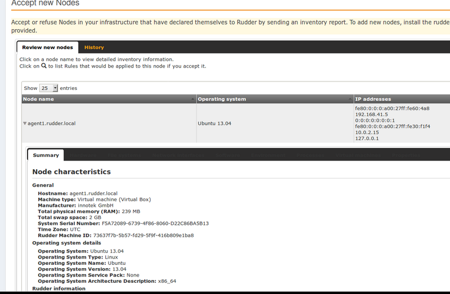This screenshot has height=294, width=450.
Task: Click IP address fe80:0:0:0:a00:27ff:fe30:f1f4
Action: 393,126
